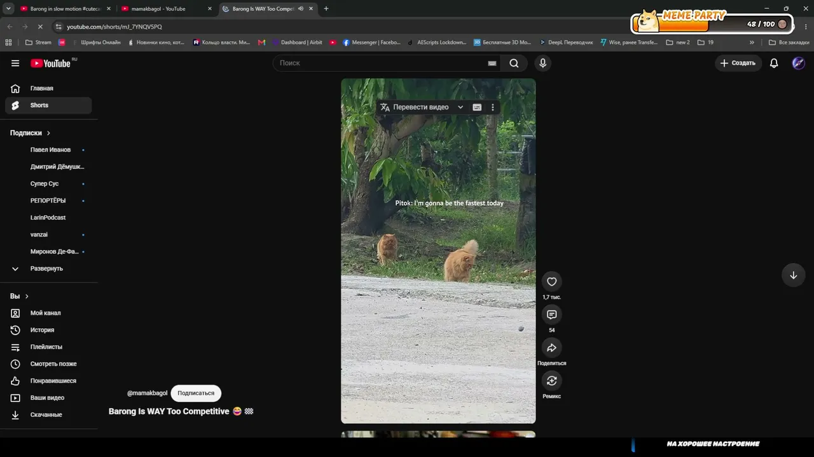Expand sidebar subscriptions with Развернуть
Screen dimensions: 814x457
point(48,268)
